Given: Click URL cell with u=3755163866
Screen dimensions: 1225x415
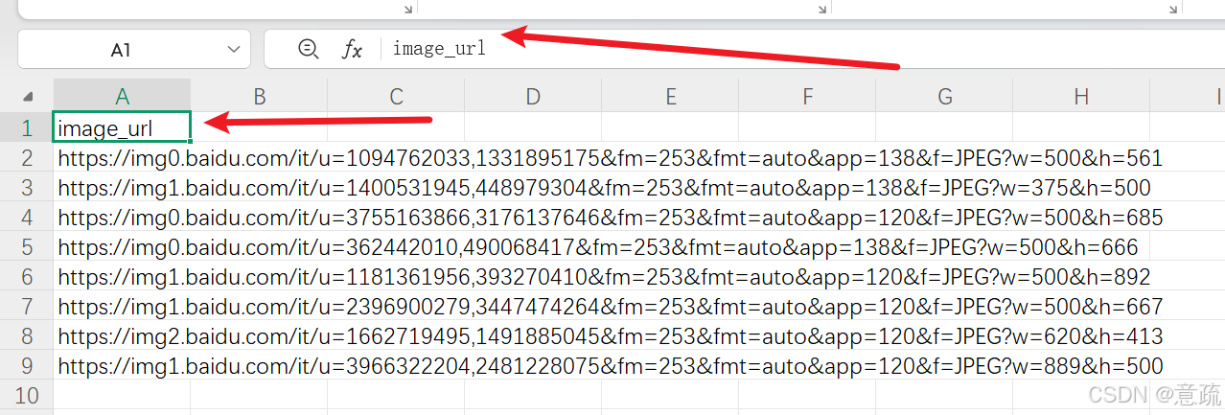Looking at the screenshot, I should click(610, 218).
